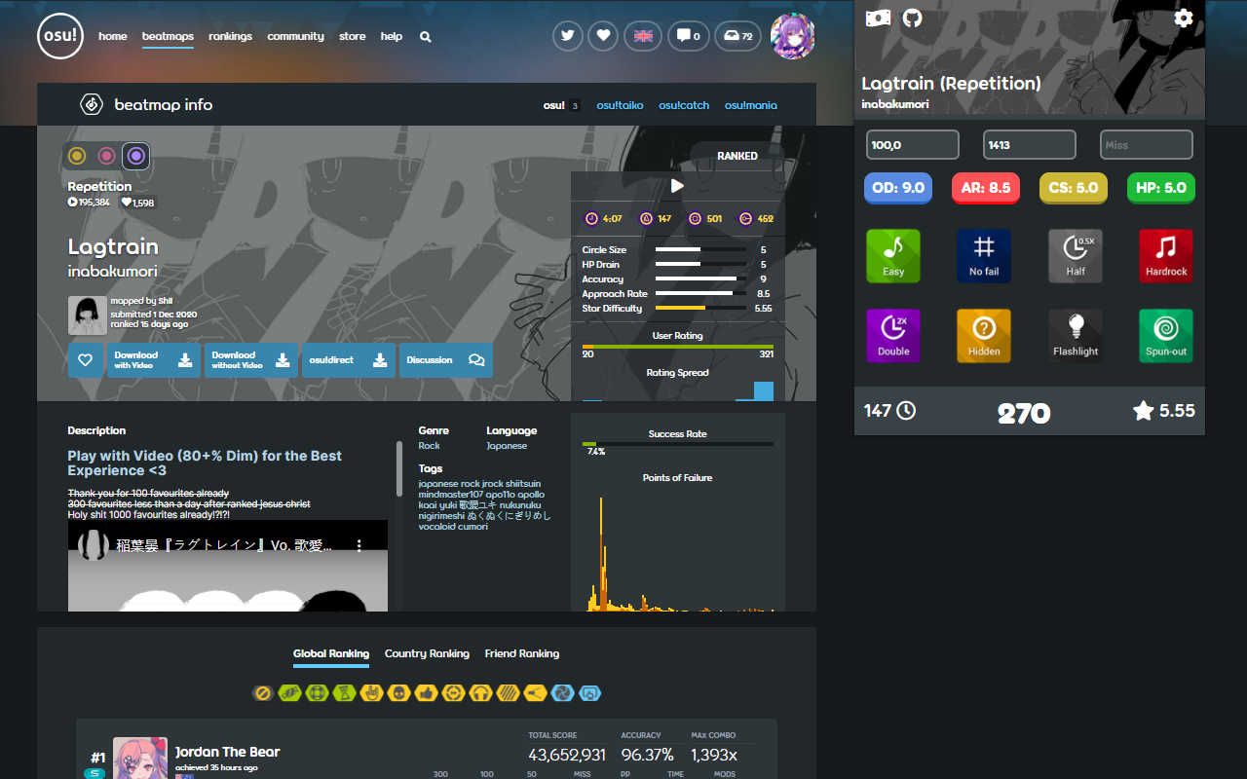The image size is (1247, 779).
Task: Filter scores by Perfect thumbs-up icon
Action: pos(426,693)
